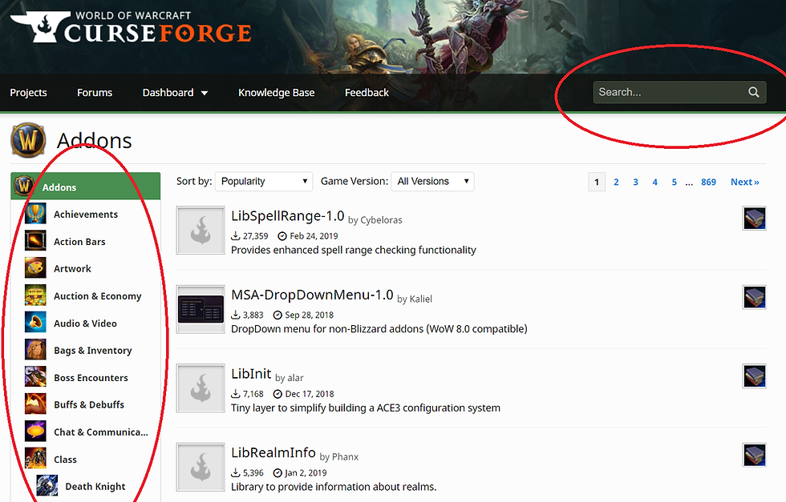Click the Next » pagination link
This screenshot has height=502, width=786.
tap(745, 183)
